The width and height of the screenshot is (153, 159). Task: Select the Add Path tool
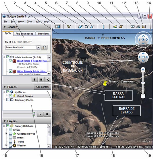87,27
